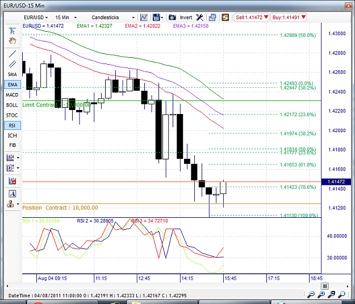Toggle the EMA indicator button
355x304 pixels.
12,85
